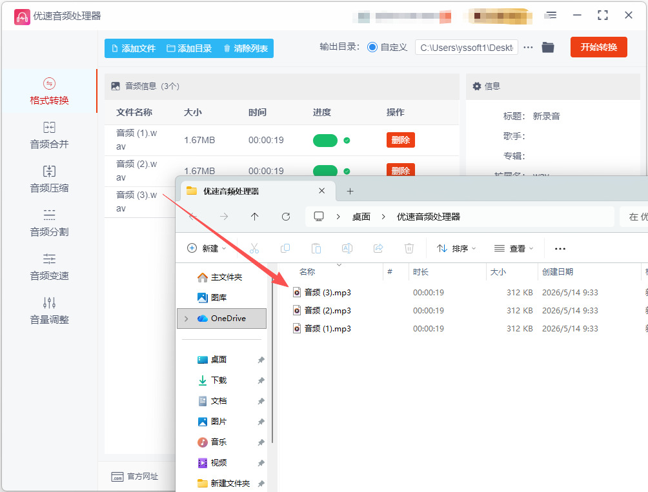Image resolution: width=648 pixels, height=492 pixels.
Task: Open the audio processor hamburger menu icon
Action: pos(551,15)
